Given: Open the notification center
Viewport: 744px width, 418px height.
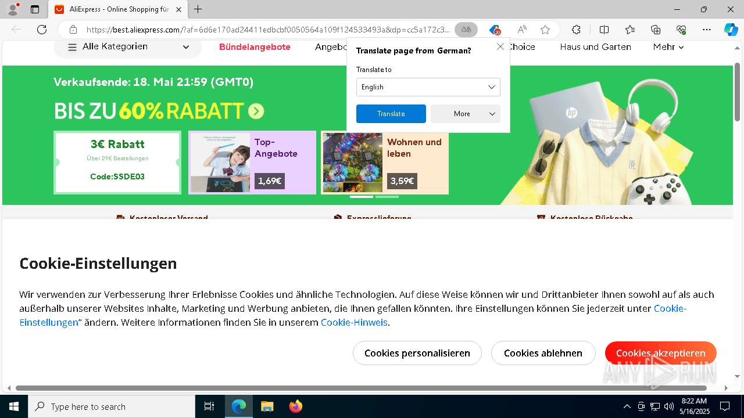Looking at the screenshot, I should click(725, 406).
